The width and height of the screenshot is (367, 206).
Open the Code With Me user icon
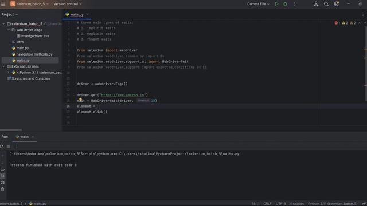pyautogui.click(x=316, y=4)
